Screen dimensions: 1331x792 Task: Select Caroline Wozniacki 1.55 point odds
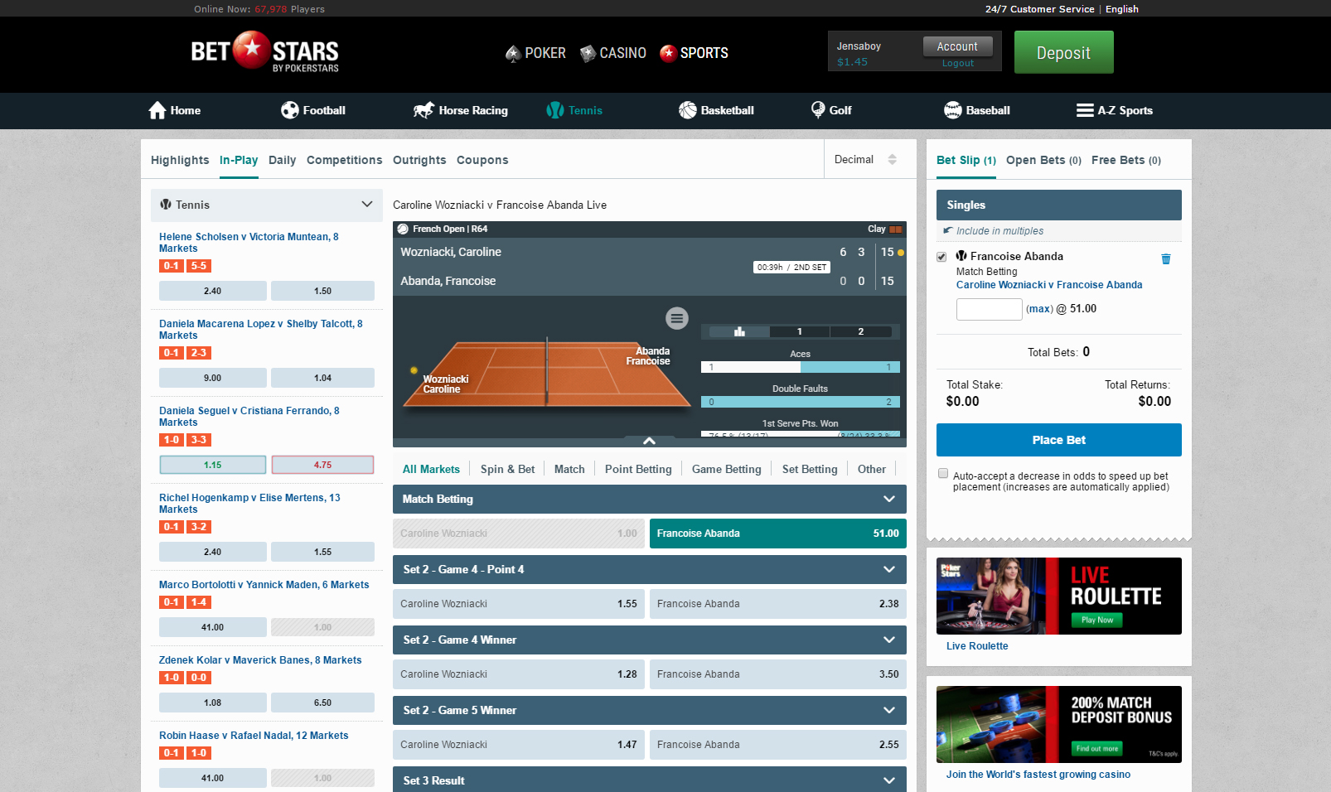coord(519,604)
